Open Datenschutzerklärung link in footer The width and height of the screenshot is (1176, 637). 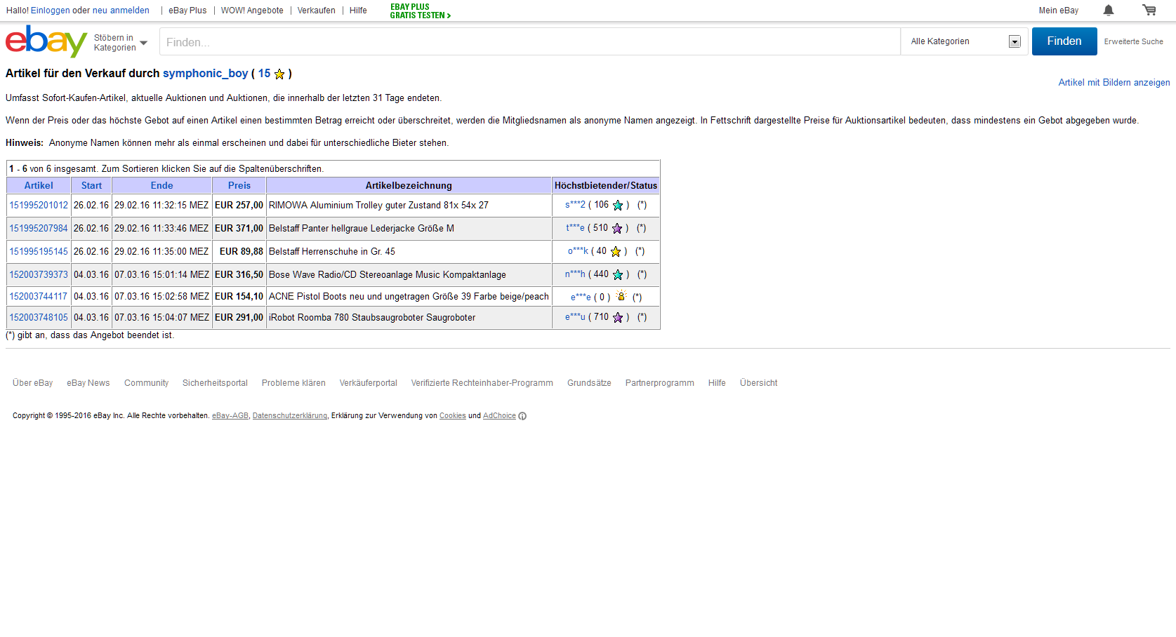(x=290, y=416)
